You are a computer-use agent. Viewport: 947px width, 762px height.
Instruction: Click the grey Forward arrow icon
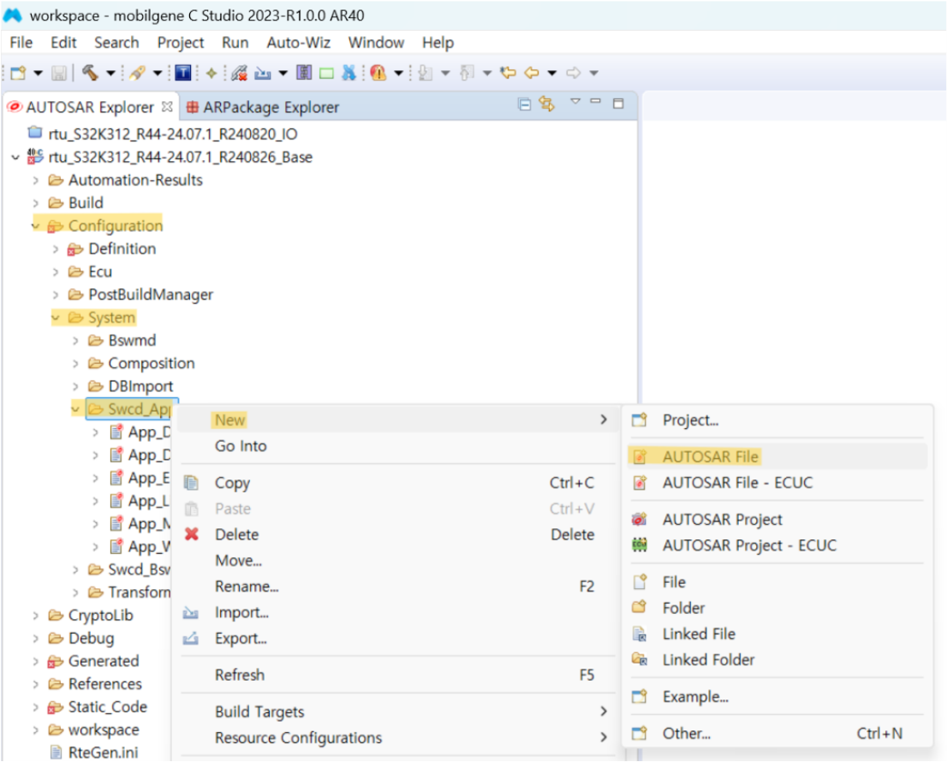[573, 73]
